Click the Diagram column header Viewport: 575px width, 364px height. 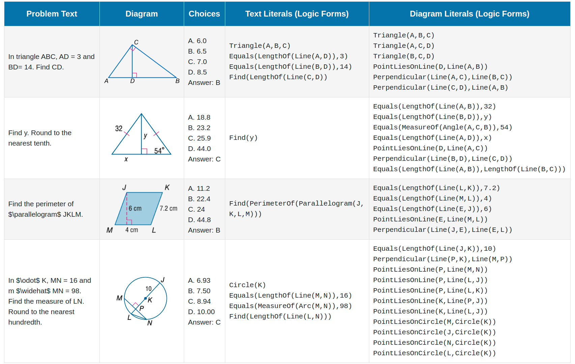[x=142, y=14]
